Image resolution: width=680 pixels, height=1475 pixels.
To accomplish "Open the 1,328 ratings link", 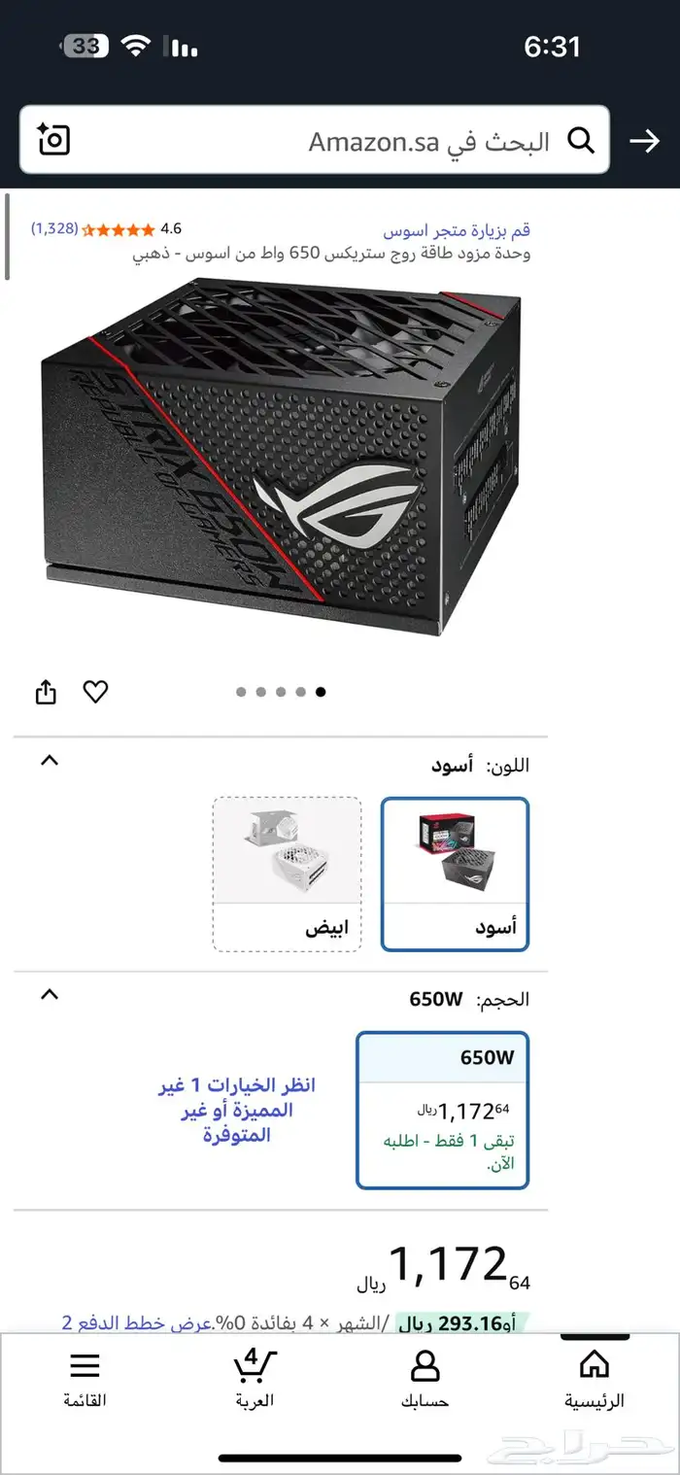I will point(54,228).
